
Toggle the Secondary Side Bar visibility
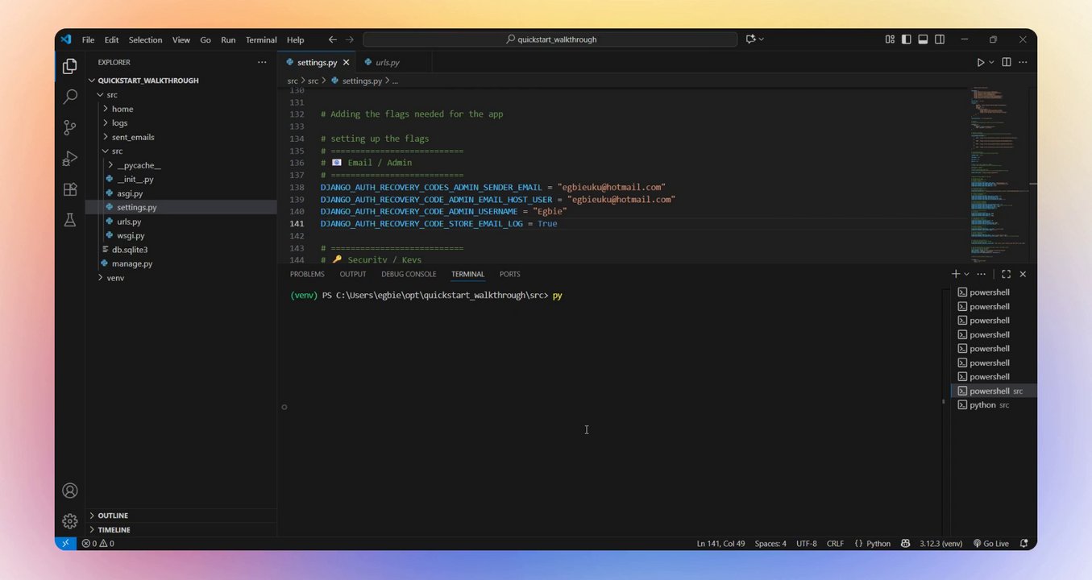(940, 39)
